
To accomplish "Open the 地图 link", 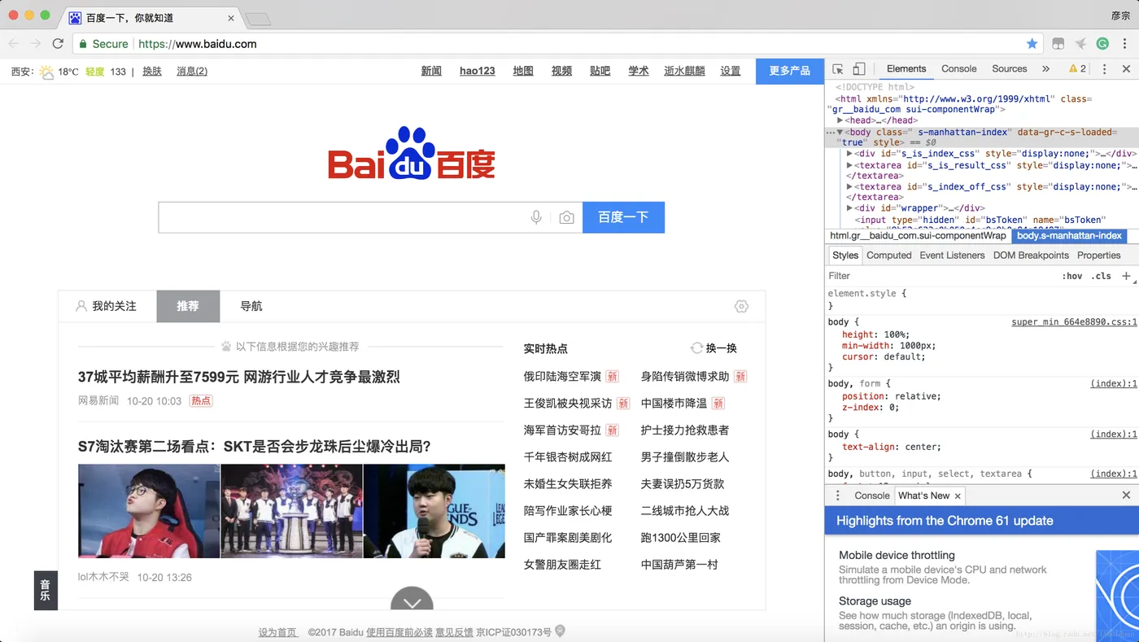I will (523, 72).
